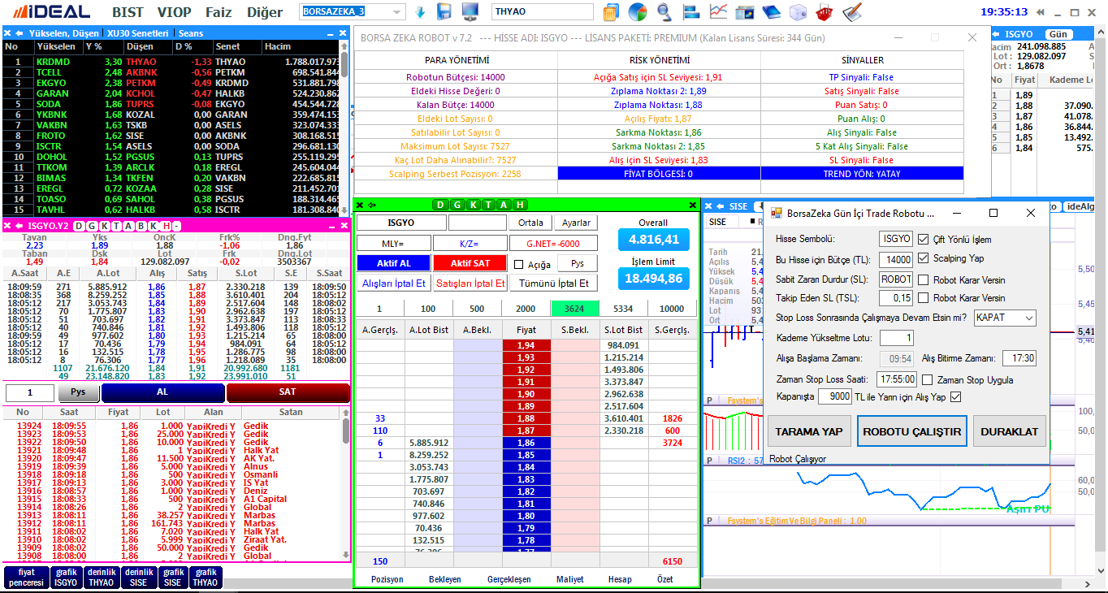Click the DURAKLAT button
The width and height of the screenshot is (1108, 593).
(1009, 431)
